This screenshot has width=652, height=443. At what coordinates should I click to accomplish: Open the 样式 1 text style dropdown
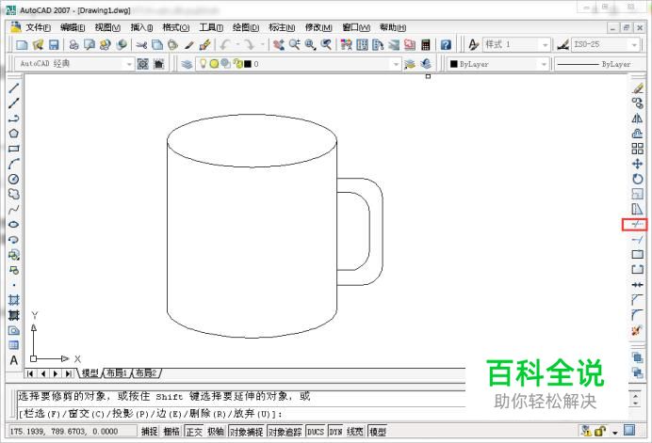(545, 44)
